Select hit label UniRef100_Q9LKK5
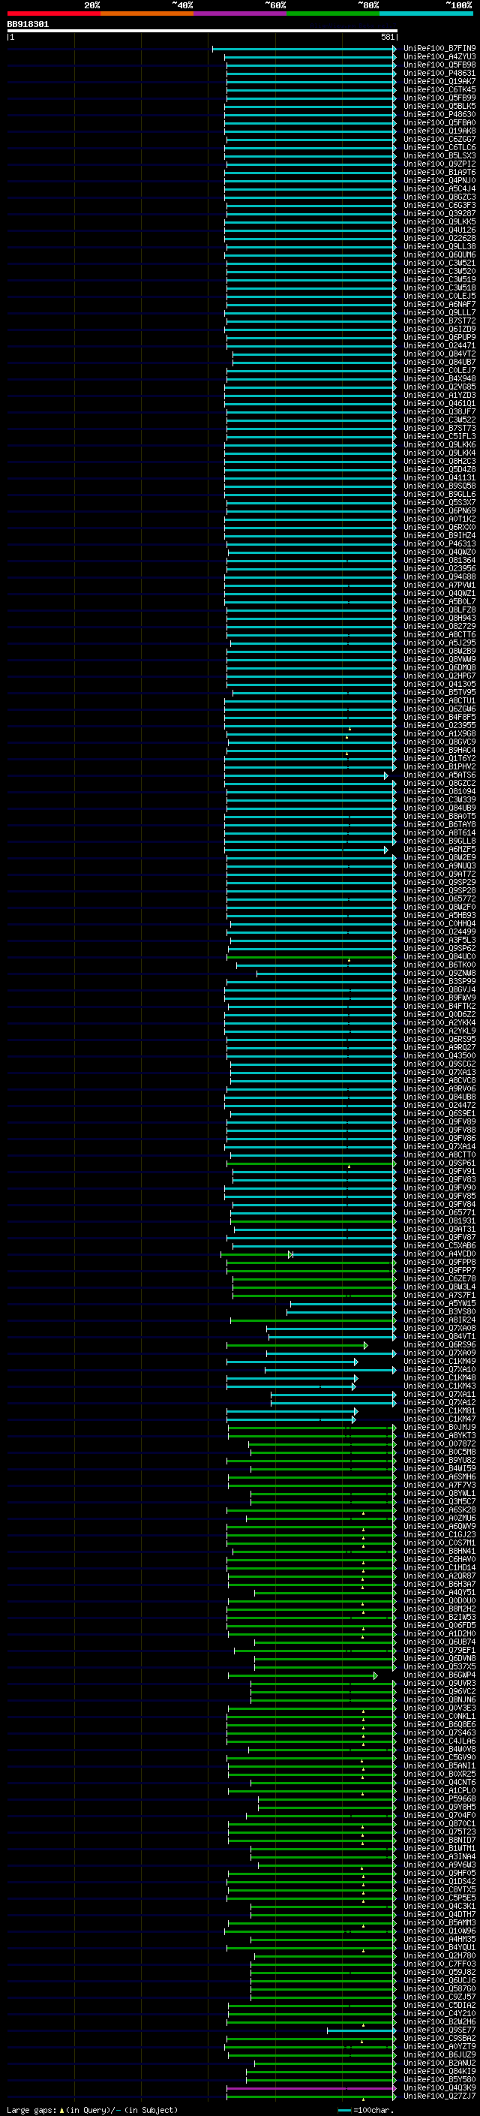 click(x=439, y=221)
